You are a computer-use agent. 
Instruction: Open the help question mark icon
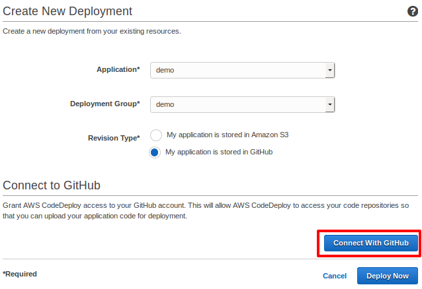coord(412,12)
